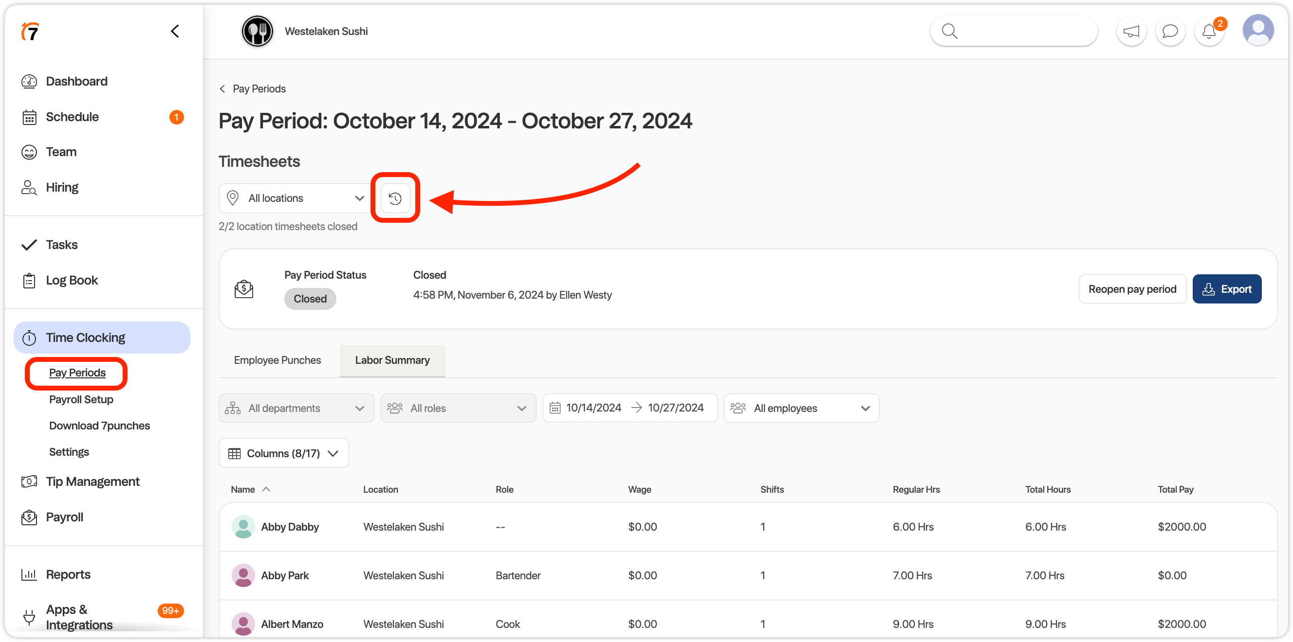Click the Role column header

(504, 489)
